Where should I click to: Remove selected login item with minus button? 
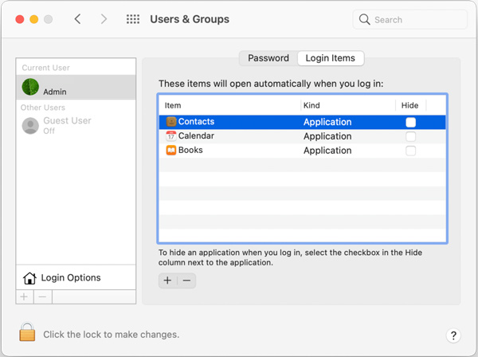point(186,280)
